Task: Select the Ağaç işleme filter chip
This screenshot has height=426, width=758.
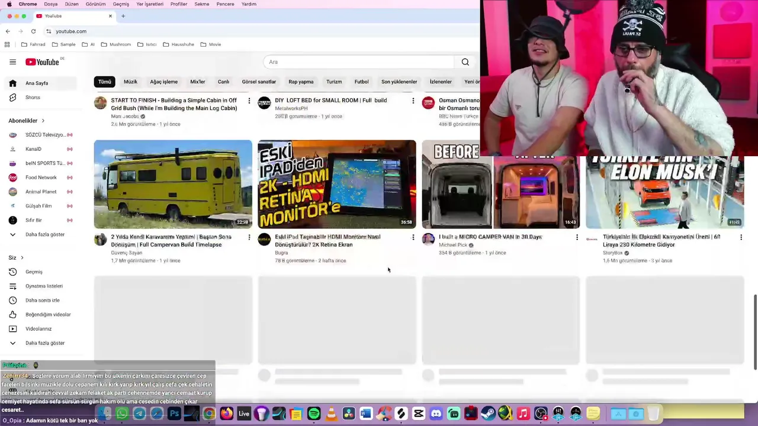Action: pyautogui.click(x=164, y=82)
